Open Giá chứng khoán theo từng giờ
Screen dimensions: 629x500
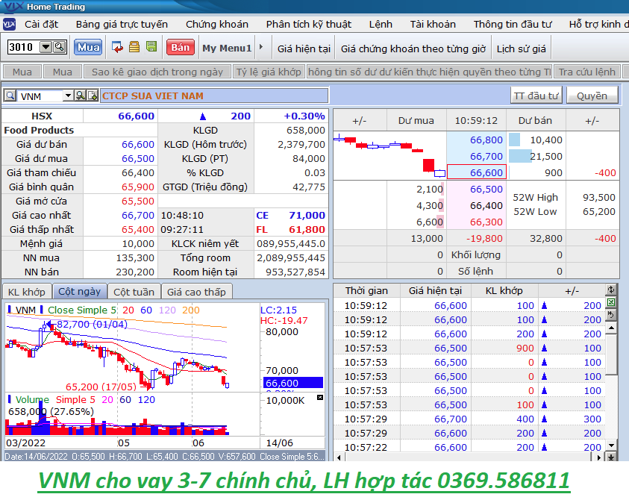click(413, 49)
